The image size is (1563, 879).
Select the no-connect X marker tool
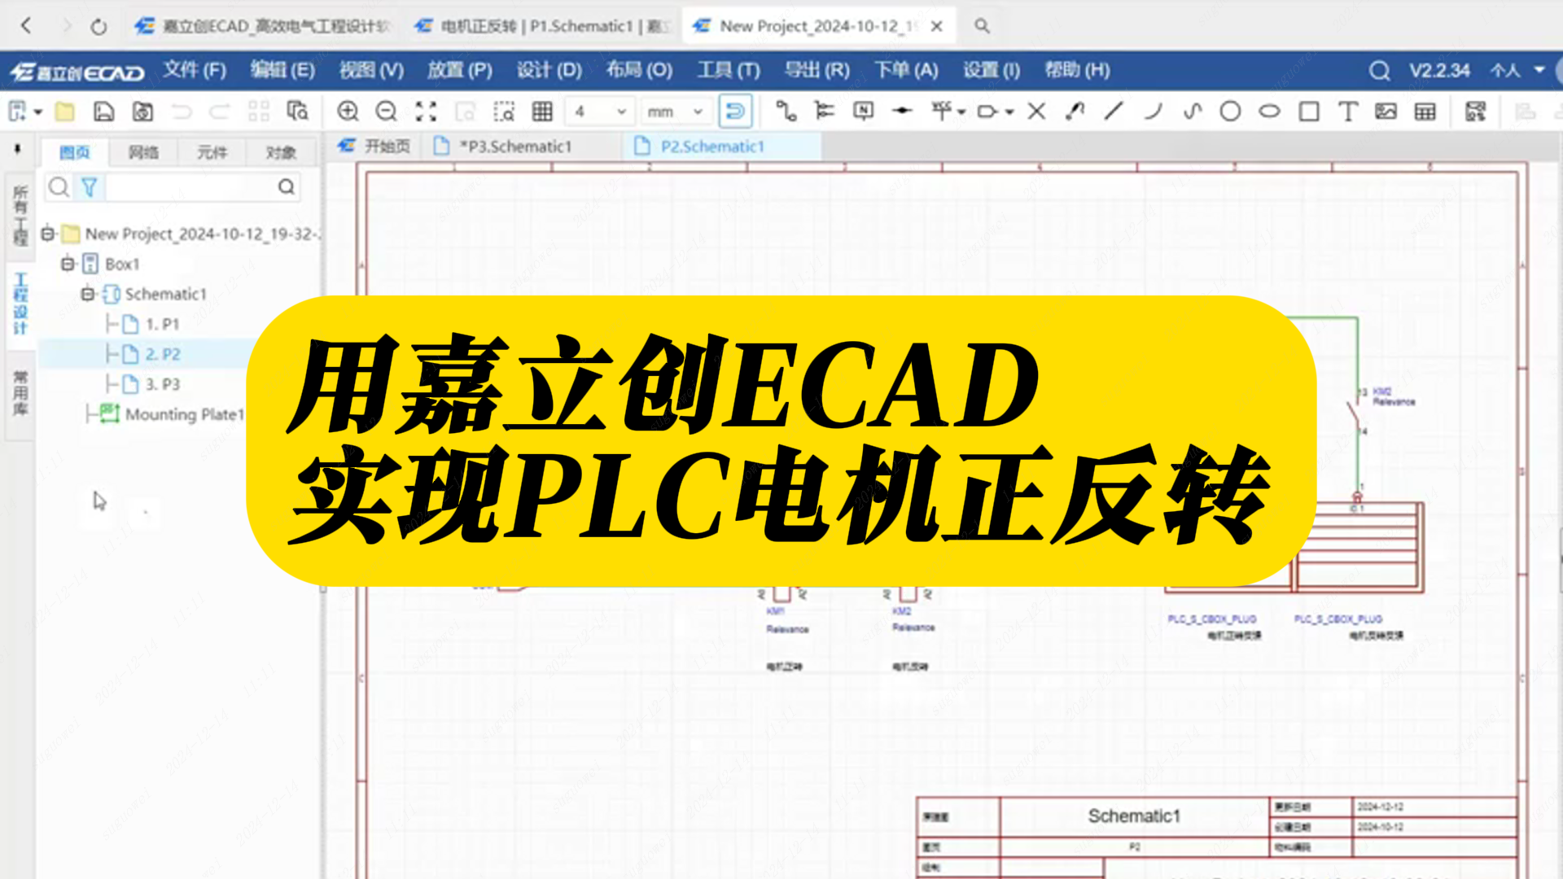click(x=1036, y=112)
